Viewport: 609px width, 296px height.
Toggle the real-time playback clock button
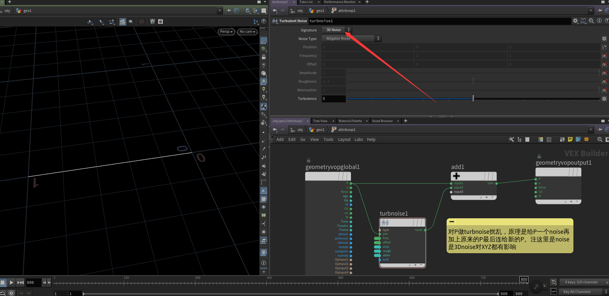click(x=11, y=293)
